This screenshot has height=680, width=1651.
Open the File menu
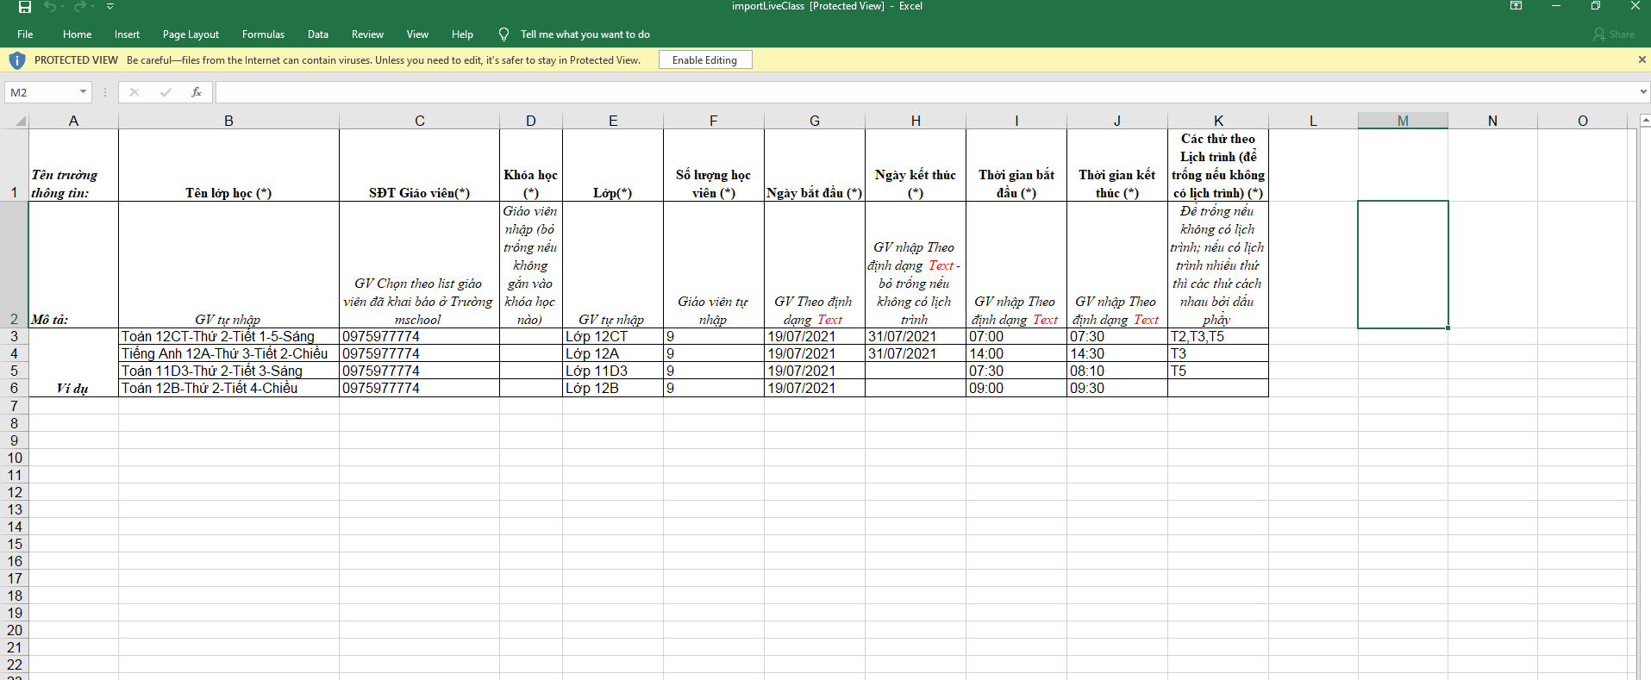(25, 34)
